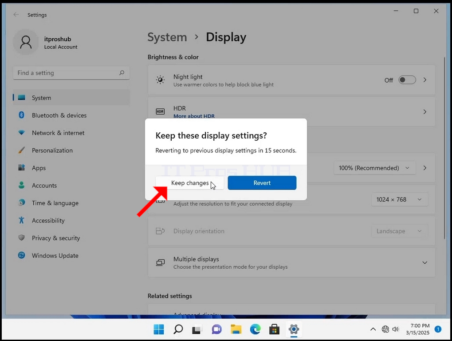This screenshot has height=341, width=452.
Task: Open Scale details chevron beside 100% dropdown
Action: 425,168
